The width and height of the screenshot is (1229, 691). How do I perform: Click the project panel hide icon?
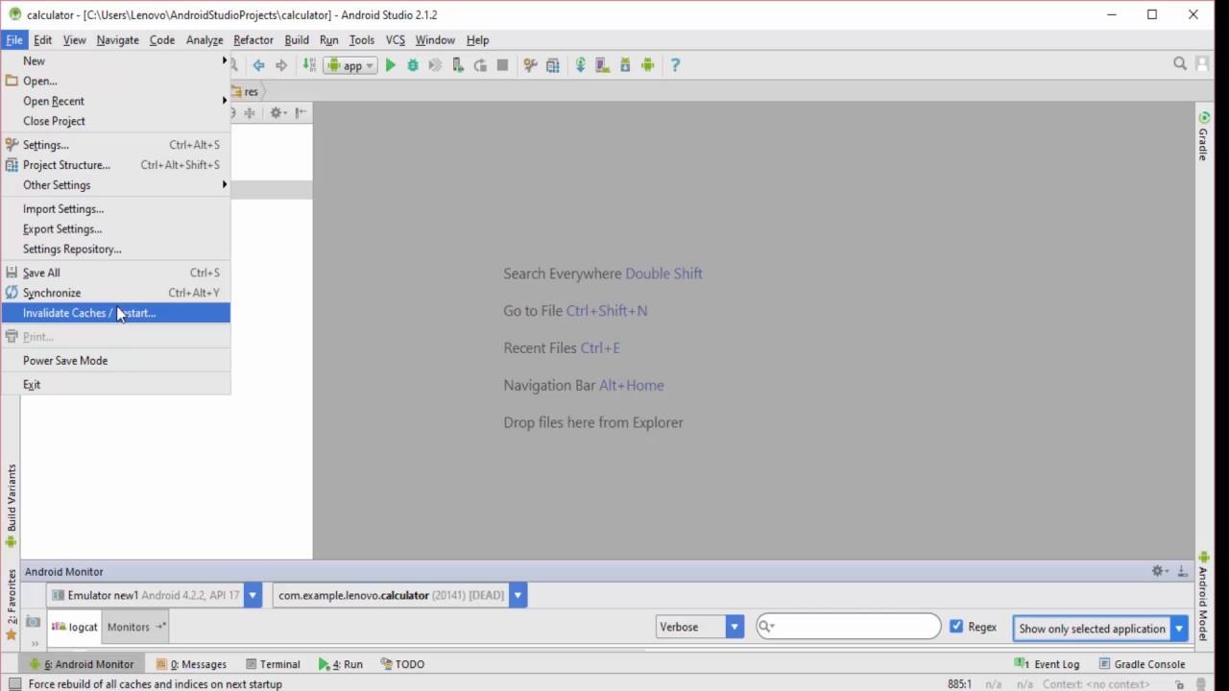click(301, 112)
